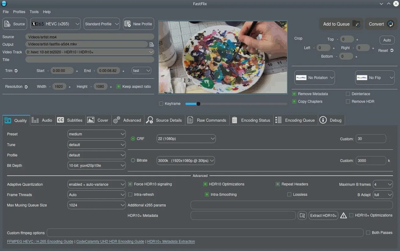Screen dimensions: 400x251
Task: Enable the Remove HDR checkbox
Action: (x=348, y=102)
